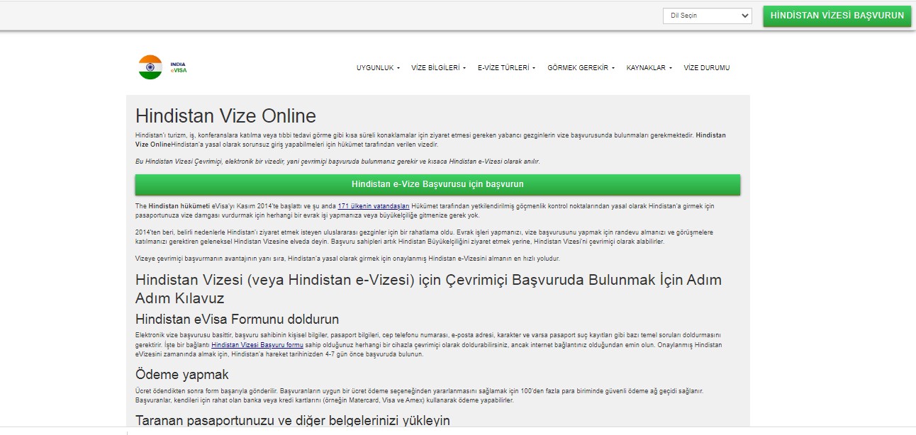The image size is (916, 435).
Task: Expand the caret beside KAYNAKLAR
Action: [671, 69]
